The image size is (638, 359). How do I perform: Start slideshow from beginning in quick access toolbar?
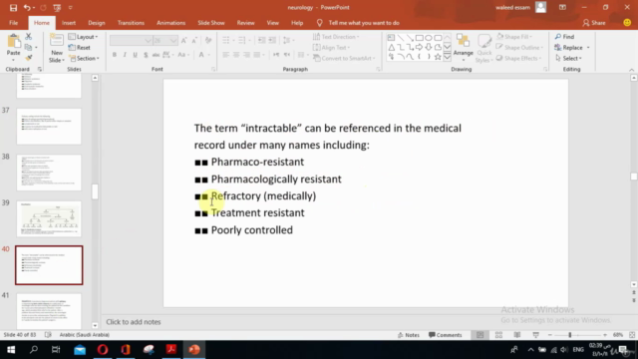point(57,7)
